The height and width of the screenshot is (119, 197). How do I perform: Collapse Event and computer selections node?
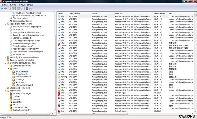(5, 63)
